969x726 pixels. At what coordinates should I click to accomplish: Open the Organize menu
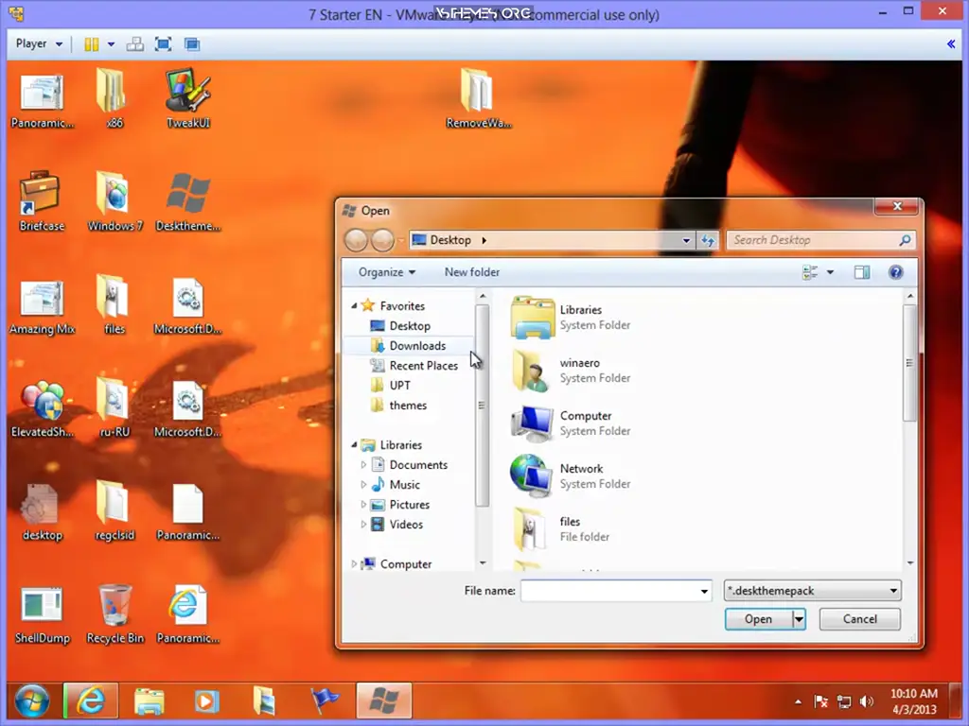[382, 272]
